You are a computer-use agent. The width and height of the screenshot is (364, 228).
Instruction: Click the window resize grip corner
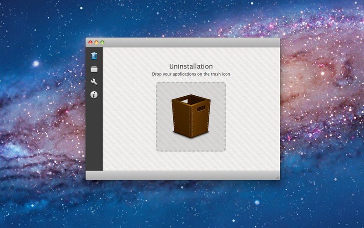[x=278, y=177]
